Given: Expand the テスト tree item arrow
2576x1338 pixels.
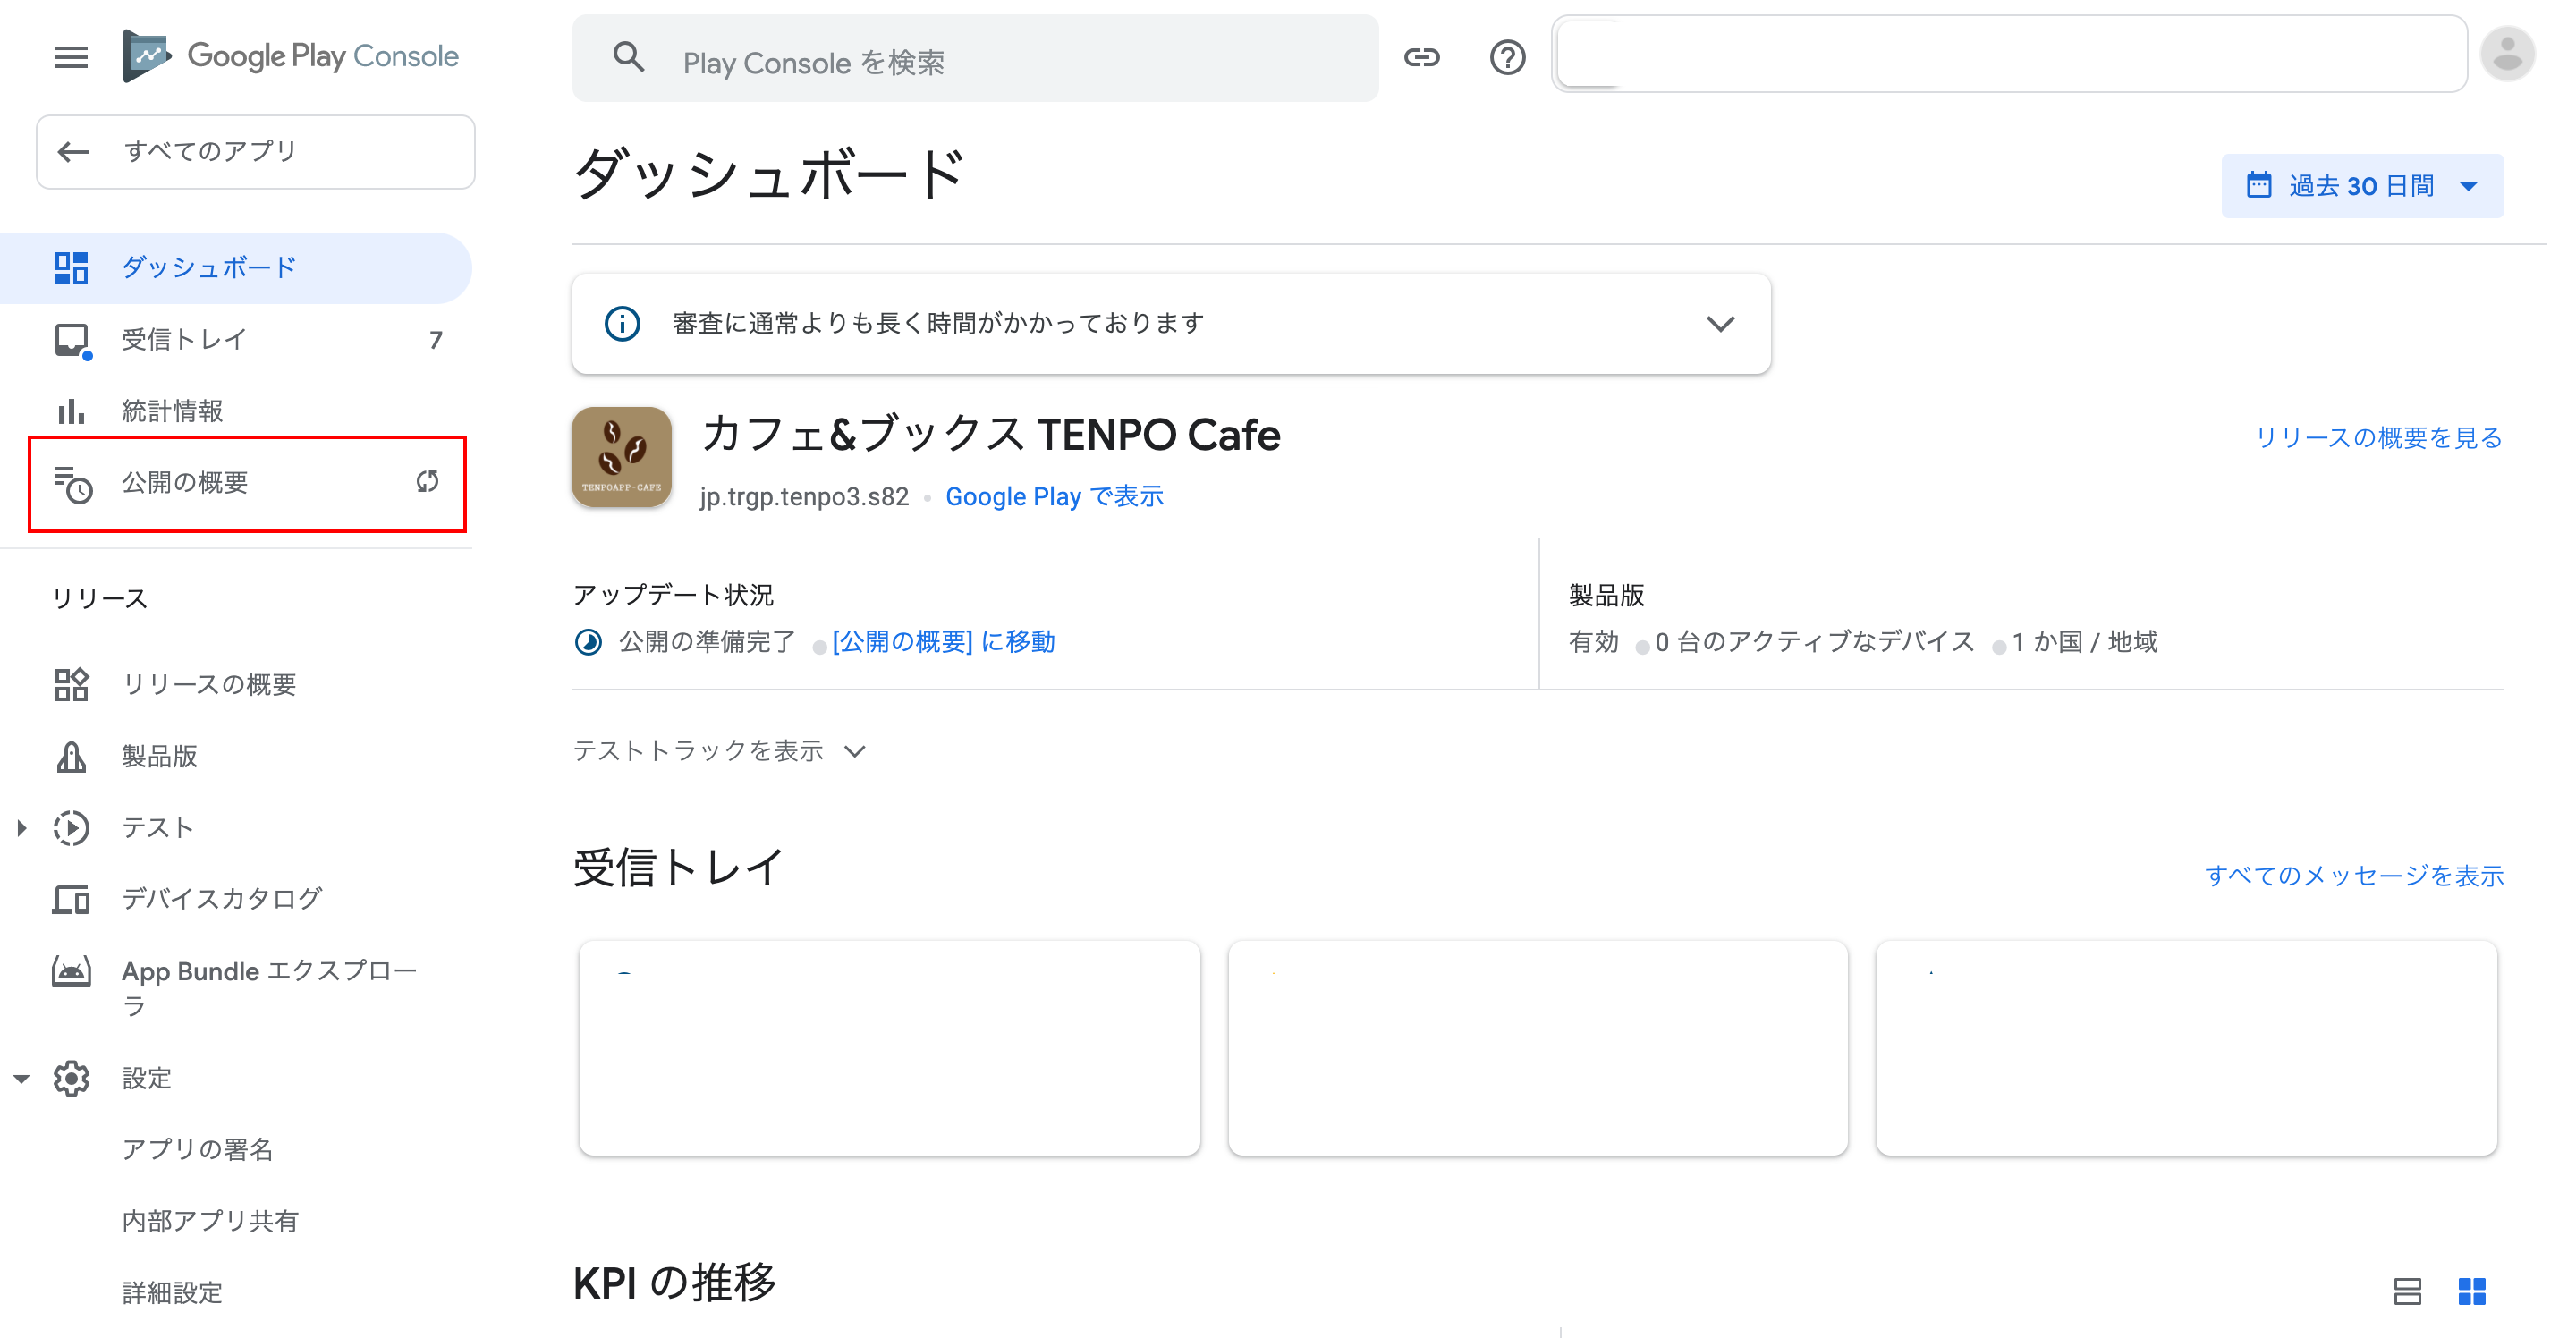Looking at the screenshot, I should tap(21, 828).
